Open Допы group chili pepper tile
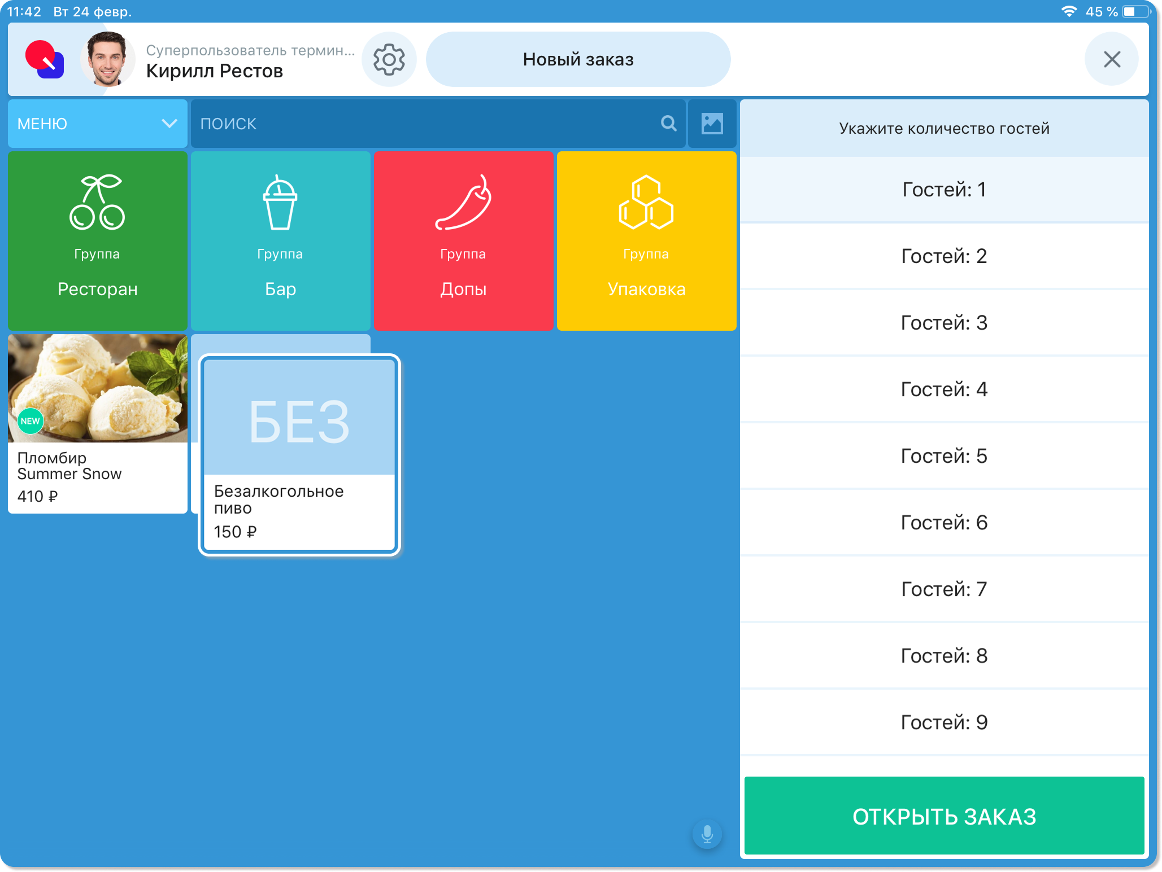Image resolution: width=1162 pixels, height=872 pixels. point(463,240)
